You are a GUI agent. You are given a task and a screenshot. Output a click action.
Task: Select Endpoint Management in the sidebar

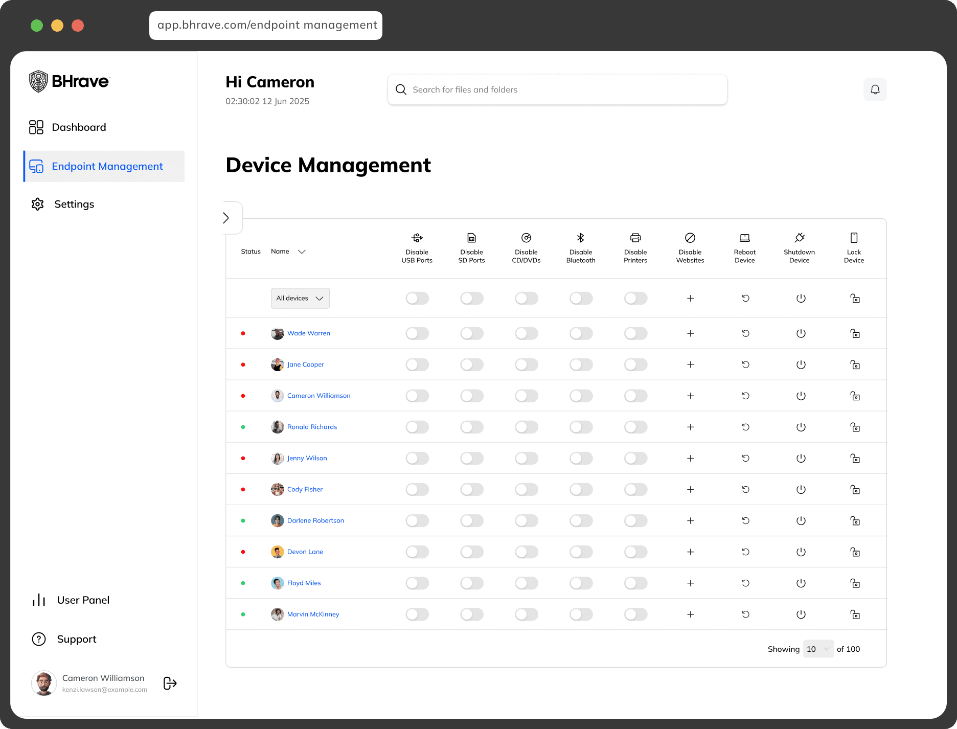[104, 166]
